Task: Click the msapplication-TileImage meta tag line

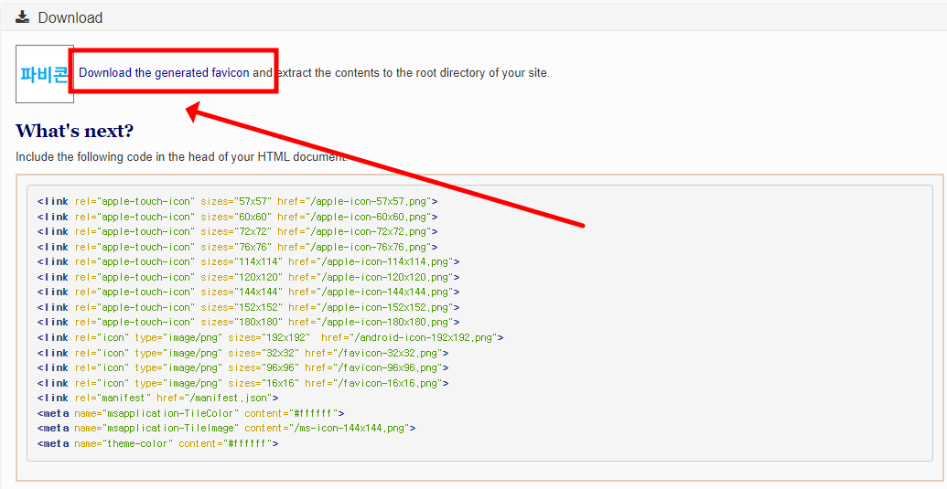Action: tap(226, 428)
